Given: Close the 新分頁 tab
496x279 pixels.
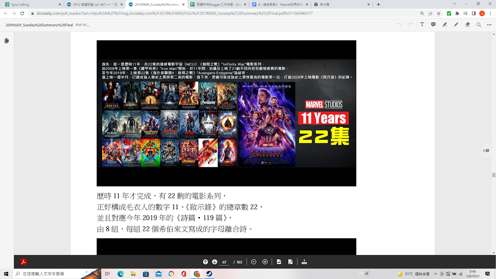Looking at the screenshot, I should [x=369, y=4].
